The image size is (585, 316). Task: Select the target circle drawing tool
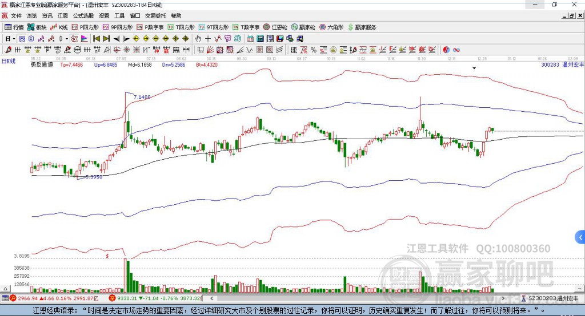(x=117, y=50)
